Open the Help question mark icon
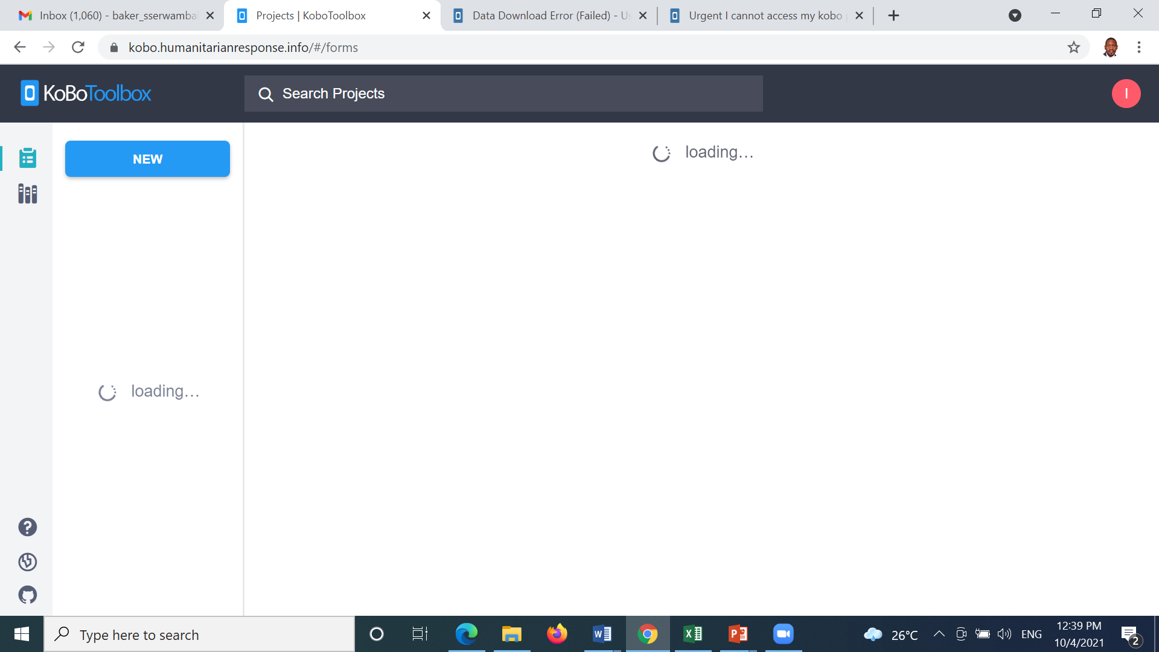This screenshot has width=1159, height=652. tap(27, 527)
